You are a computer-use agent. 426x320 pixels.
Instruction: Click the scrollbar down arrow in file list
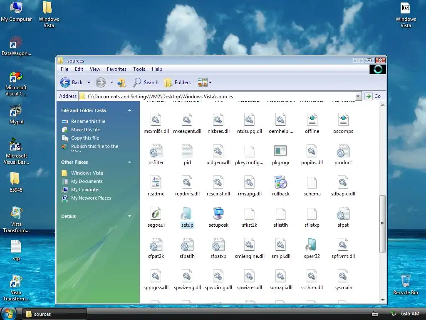coord(383,300)
